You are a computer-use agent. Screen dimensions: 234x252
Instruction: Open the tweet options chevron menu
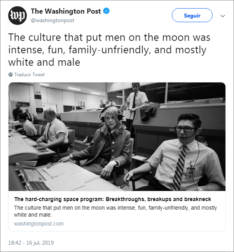click(x=223, y=16)
